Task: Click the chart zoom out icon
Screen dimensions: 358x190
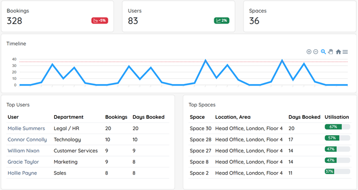Action: [315, 52]
